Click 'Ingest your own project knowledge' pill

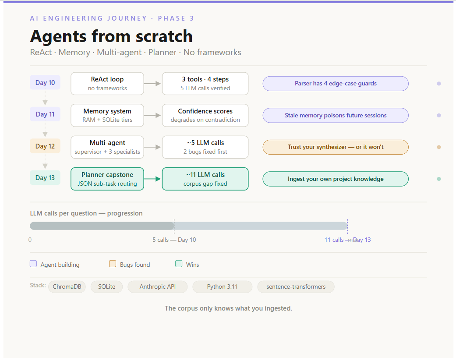[336, 179]
